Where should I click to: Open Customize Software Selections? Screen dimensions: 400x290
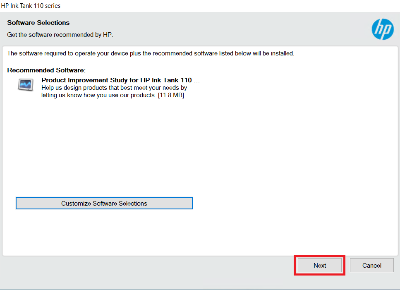click(x=104, y=203)
